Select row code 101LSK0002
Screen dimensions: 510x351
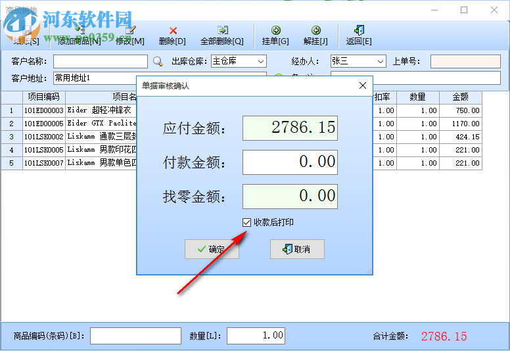(44, 137)
